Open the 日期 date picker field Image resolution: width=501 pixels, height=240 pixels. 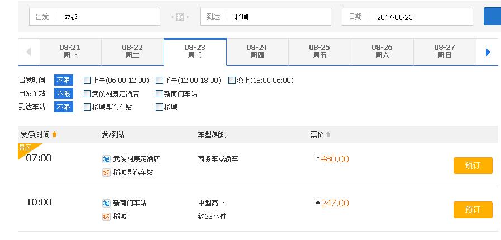pos(407,17)
